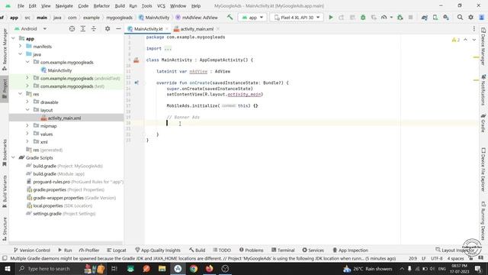Open the Logcat tool window
The image size is (488, 275).
point(117,250)
